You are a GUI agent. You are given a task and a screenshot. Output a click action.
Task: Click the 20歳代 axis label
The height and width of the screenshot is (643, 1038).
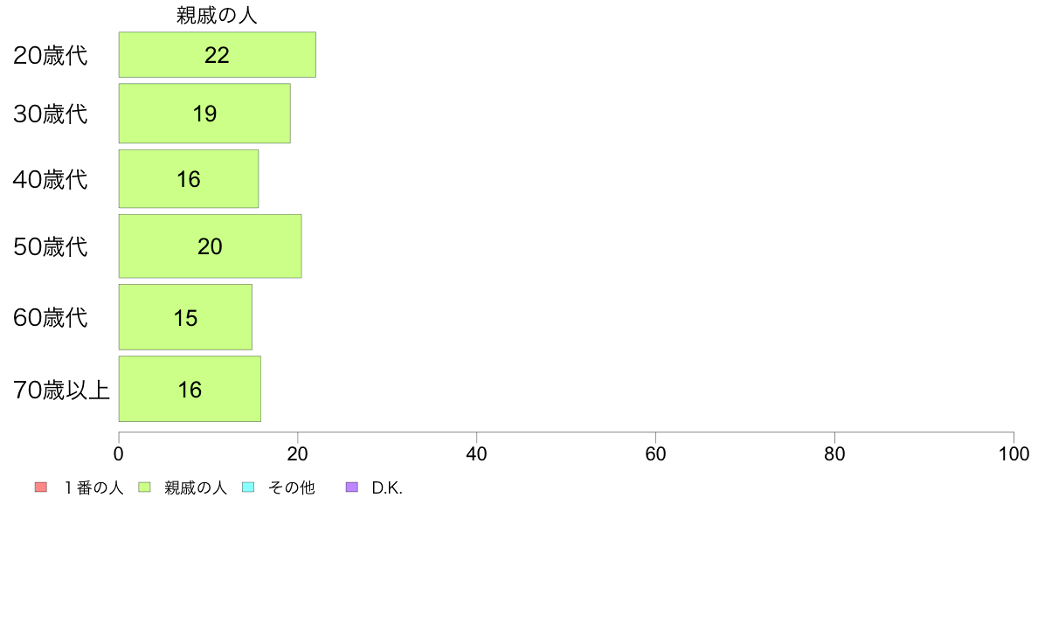pos(51,55)
